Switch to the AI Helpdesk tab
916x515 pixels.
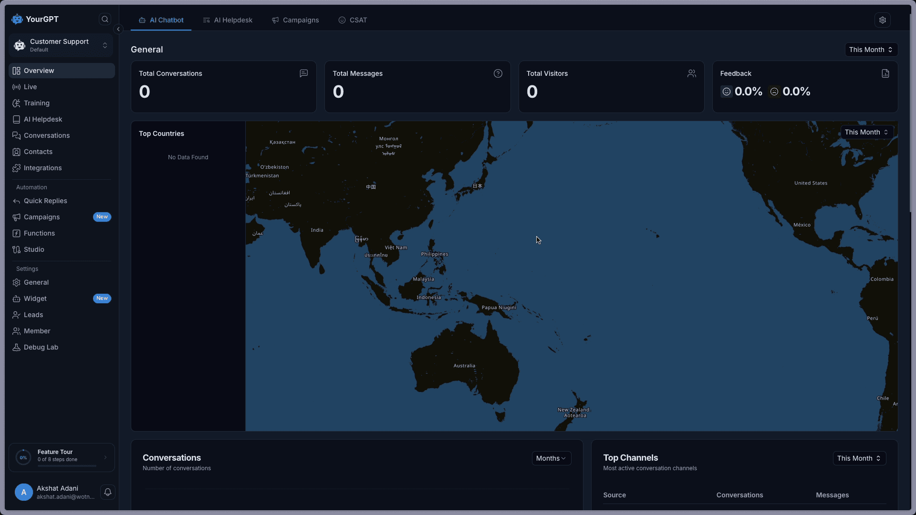228,20
